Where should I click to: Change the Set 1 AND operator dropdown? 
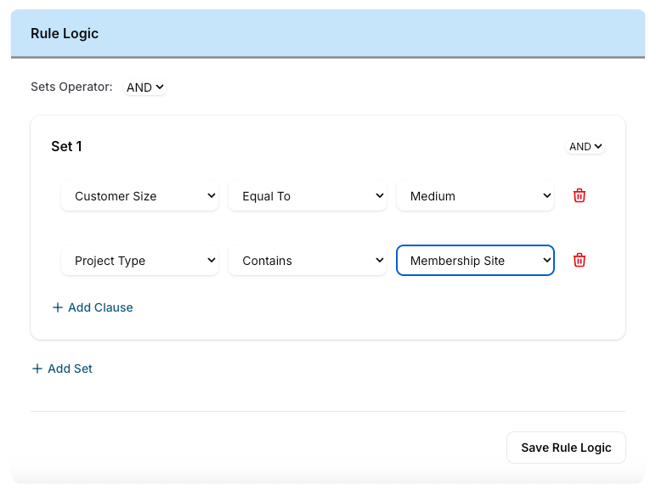[x=585, y=147]
